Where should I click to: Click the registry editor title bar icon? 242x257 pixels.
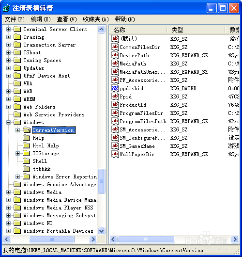tap(7, 8)
